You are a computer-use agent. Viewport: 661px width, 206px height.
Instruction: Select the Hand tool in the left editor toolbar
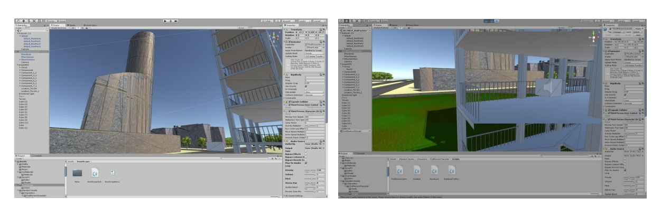(18, 21)
